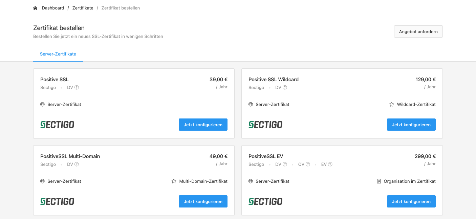Open the Server-Zertifikate tab
The image size is (476, 219).
[x=58, y=54]
